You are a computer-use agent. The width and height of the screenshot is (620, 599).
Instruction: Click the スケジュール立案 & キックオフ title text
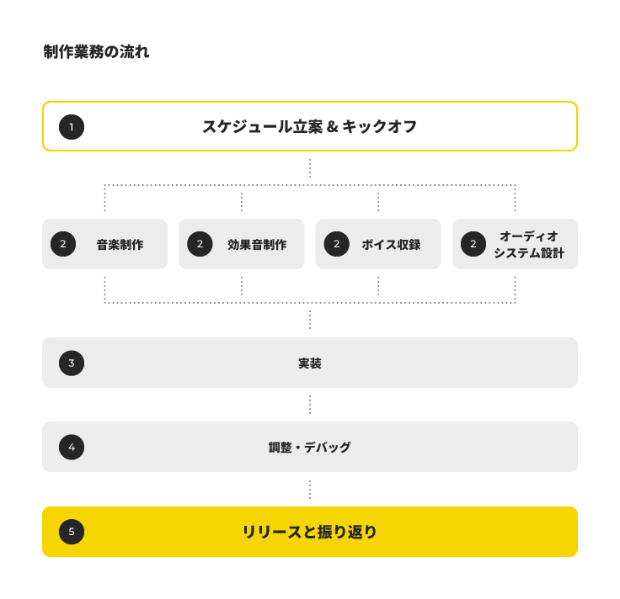click(x=310, y=127)
